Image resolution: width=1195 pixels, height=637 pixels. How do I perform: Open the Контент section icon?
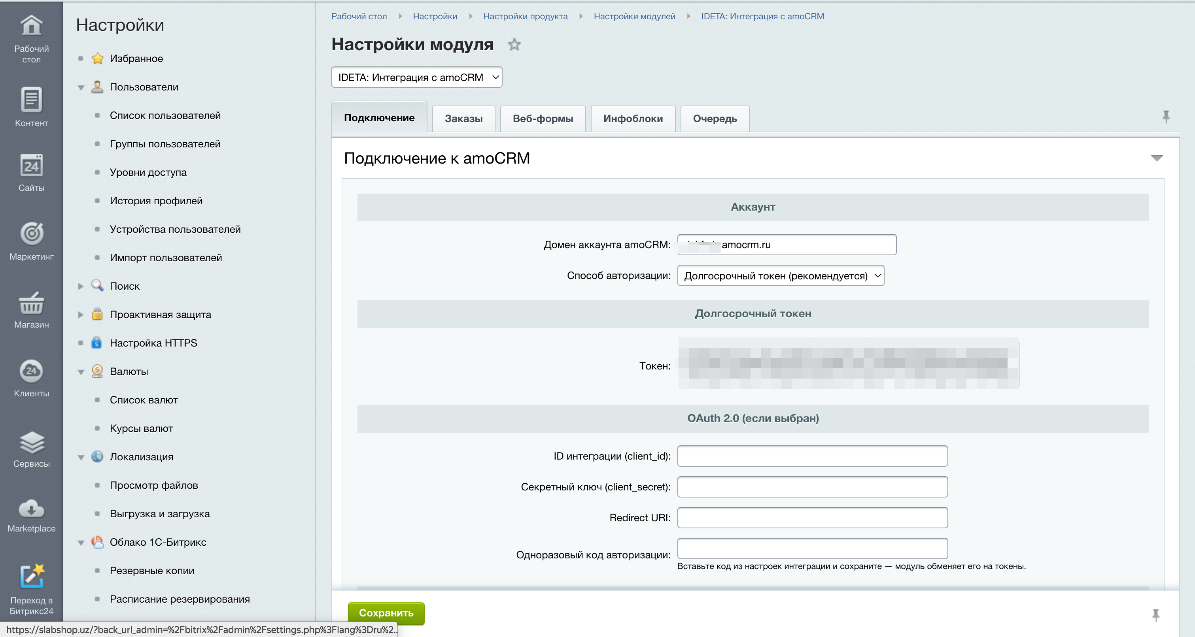pos(31,99)
